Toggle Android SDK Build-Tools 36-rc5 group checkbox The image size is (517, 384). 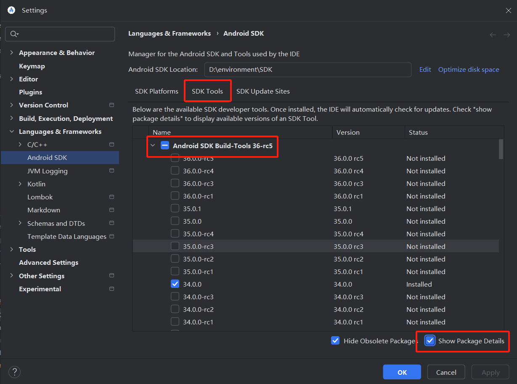[165, 146]
